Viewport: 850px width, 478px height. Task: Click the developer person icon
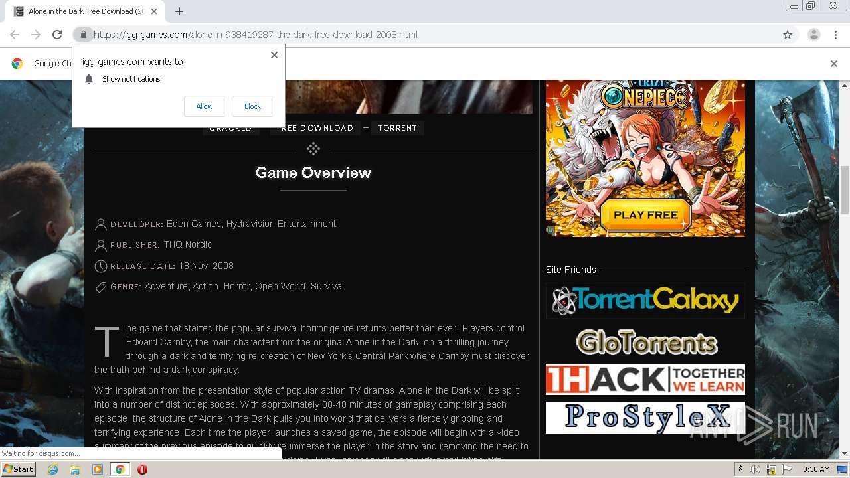pos(101,224)
